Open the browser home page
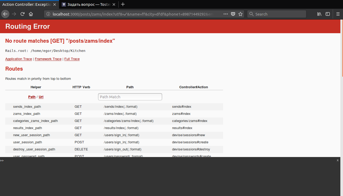The height and width of the screenshot is (196, 343). 31,14
